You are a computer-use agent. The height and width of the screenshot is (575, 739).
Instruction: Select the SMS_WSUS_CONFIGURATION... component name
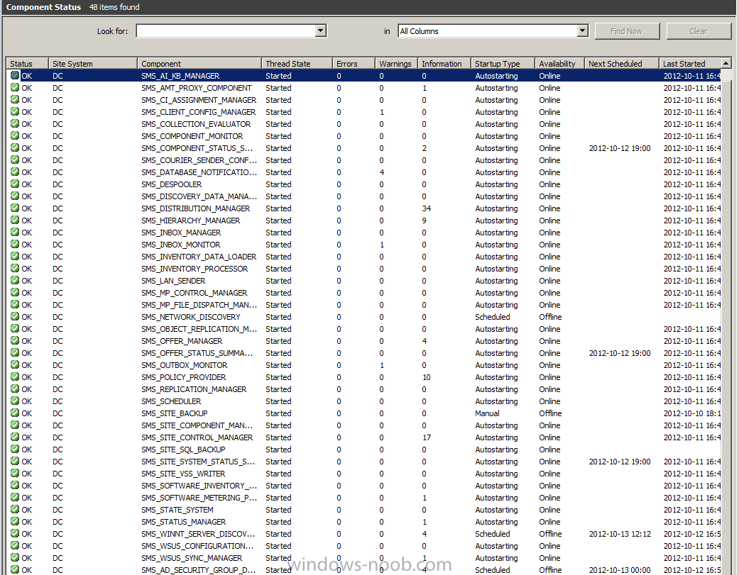[197, 546]
